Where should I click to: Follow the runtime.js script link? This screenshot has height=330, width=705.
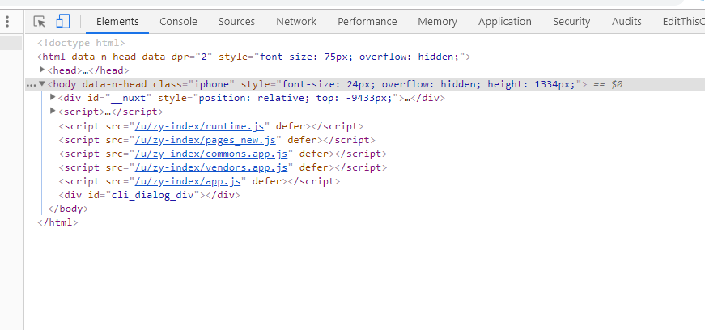click(x=200, y=126)
